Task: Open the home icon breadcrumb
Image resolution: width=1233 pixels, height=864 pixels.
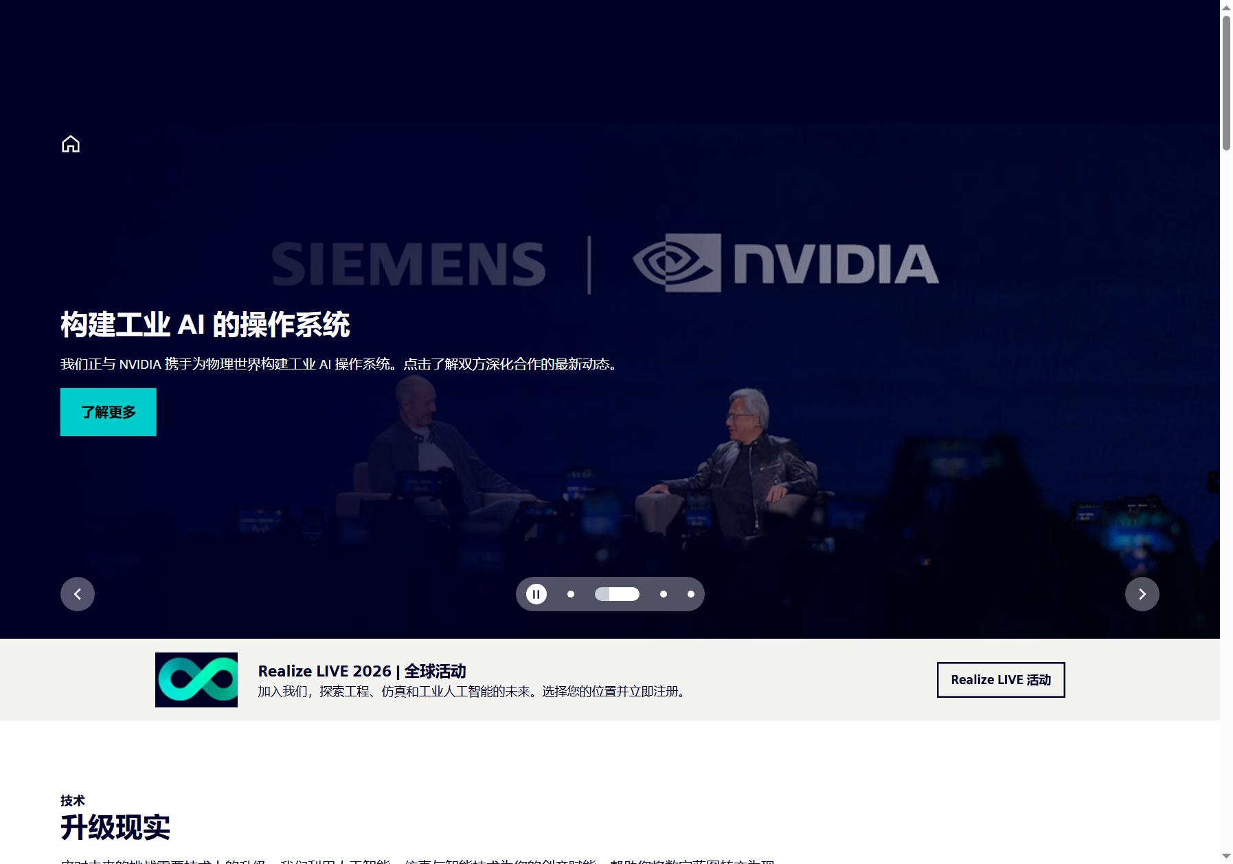Action: tap(71, 144)
